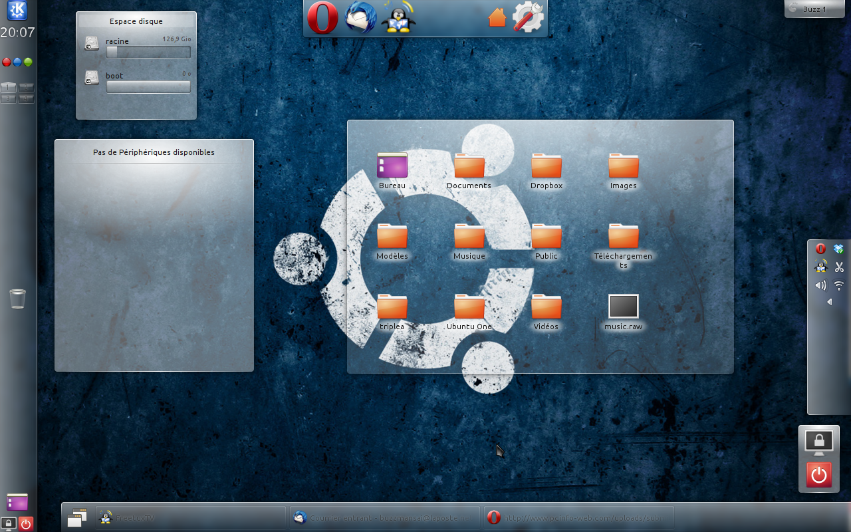Click the red ball in left panel
Screen dimensions: 851x532
click(7, 62)
